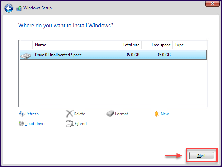
Task: Proceed with the Next button
Action: point(202,156)
